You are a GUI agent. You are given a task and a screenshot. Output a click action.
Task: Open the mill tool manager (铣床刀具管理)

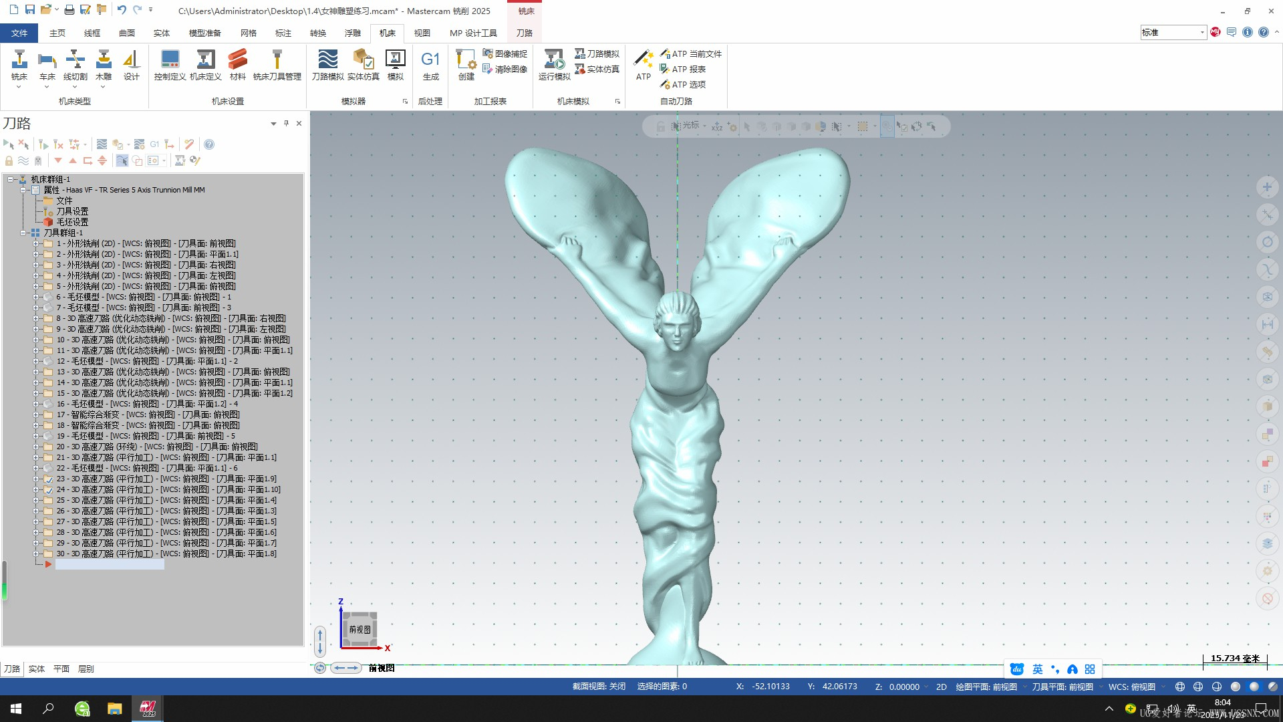pyautogui.click(x=277, y=61)
